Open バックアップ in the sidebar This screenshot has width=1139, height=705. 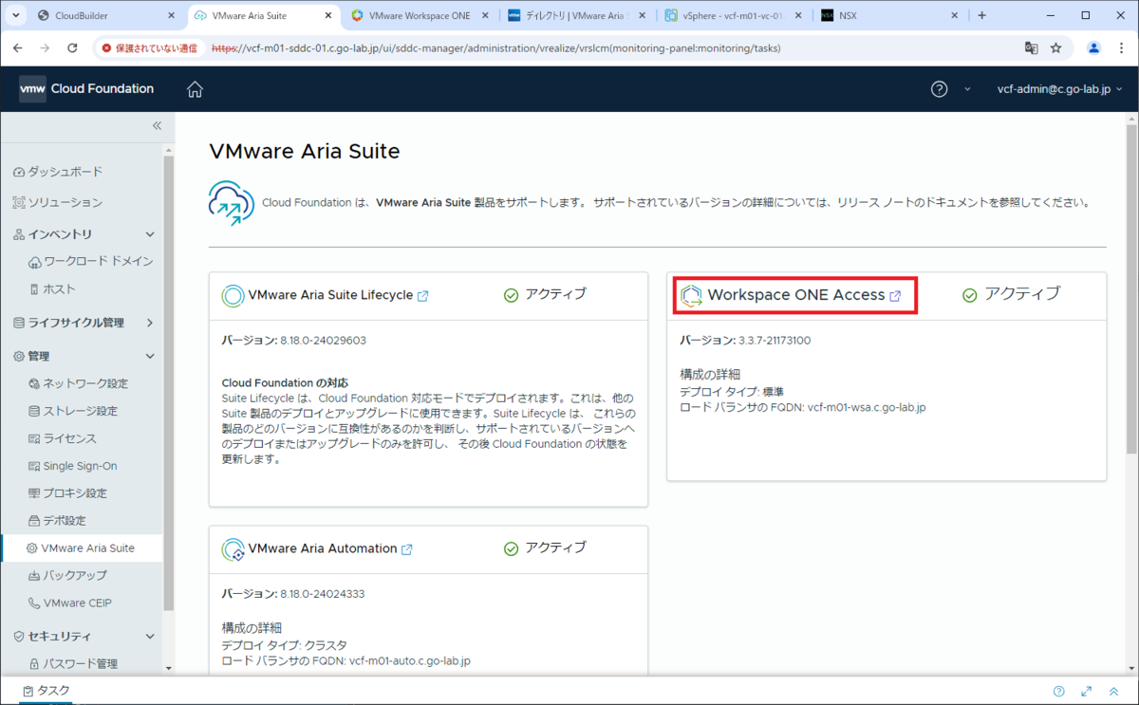coord(67,576)
